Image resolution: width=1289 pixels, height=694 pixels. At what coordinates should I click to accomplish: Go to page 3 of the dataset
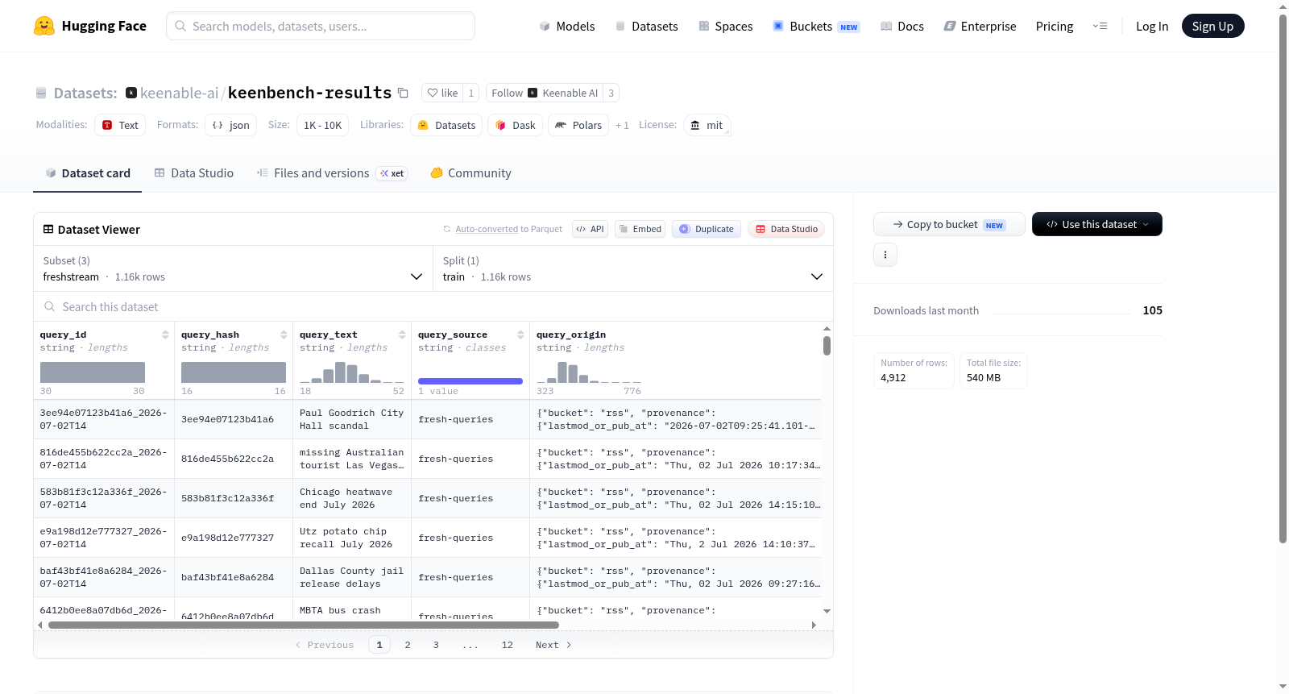point(436,645)
